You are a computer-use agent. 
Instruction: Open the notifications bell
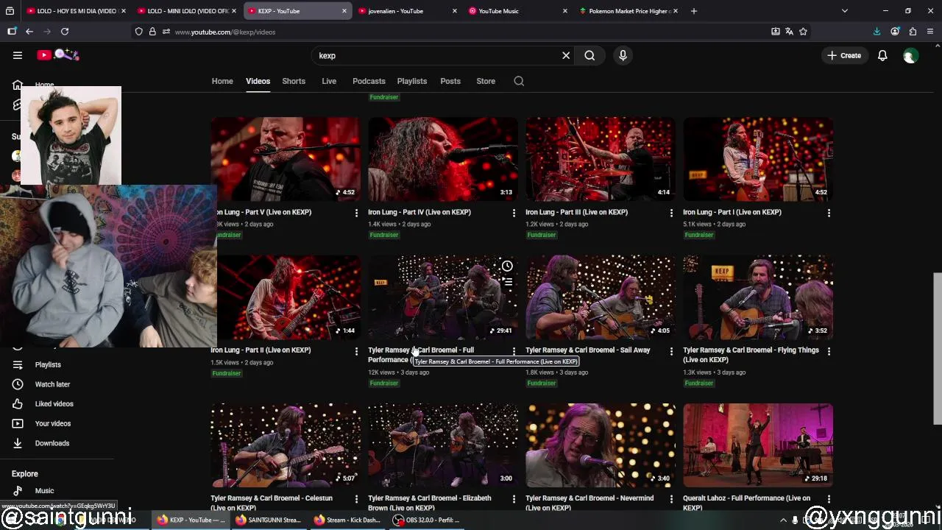(882, 55)
